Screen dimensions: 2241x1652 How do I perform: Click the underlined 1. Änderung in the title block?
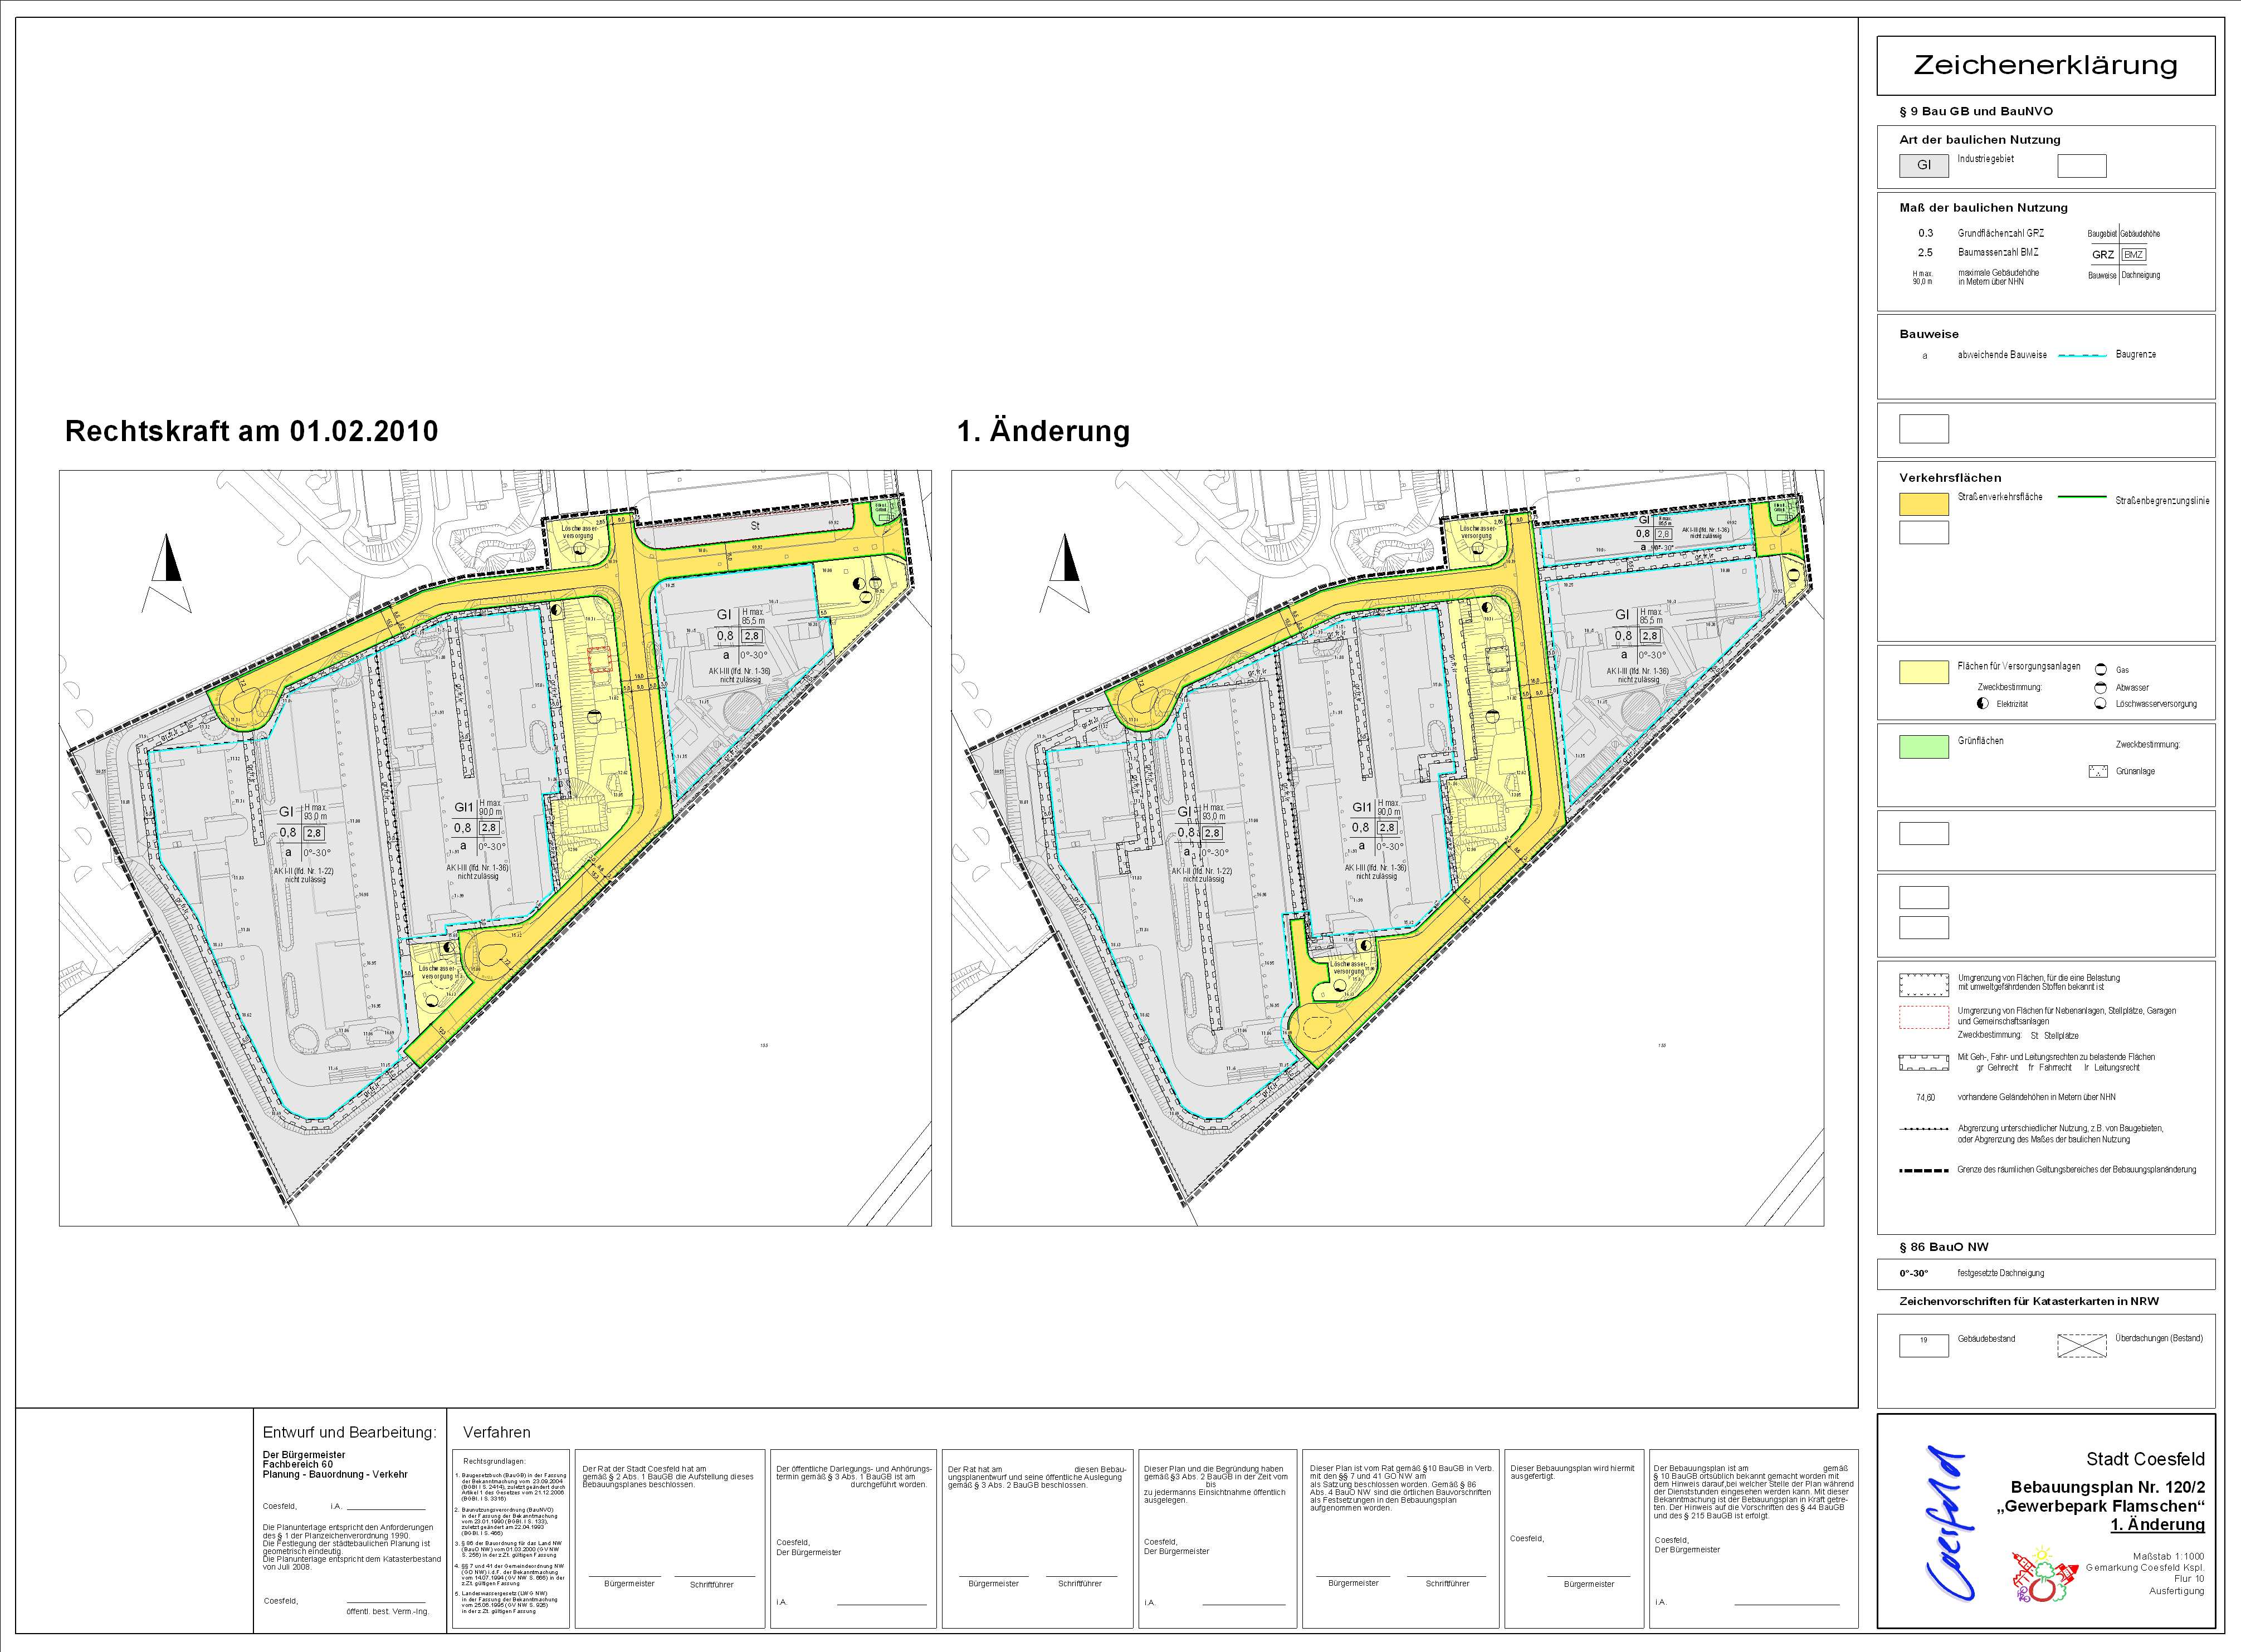click(2158, 1525)
